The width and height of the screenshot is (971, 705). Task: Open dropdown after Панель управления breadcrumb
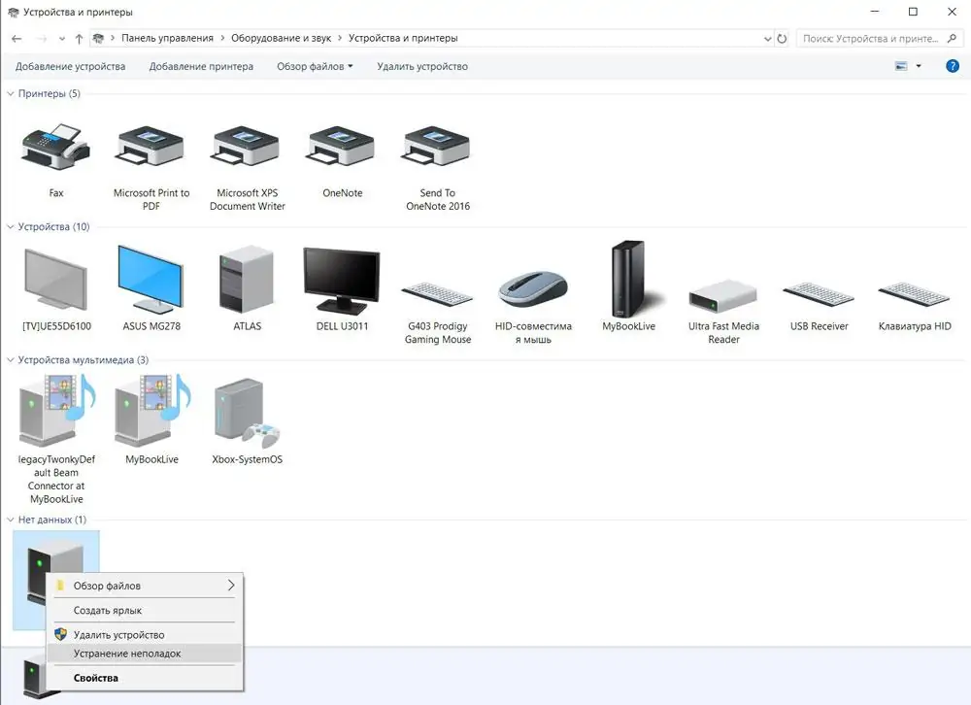coord(223,39)
